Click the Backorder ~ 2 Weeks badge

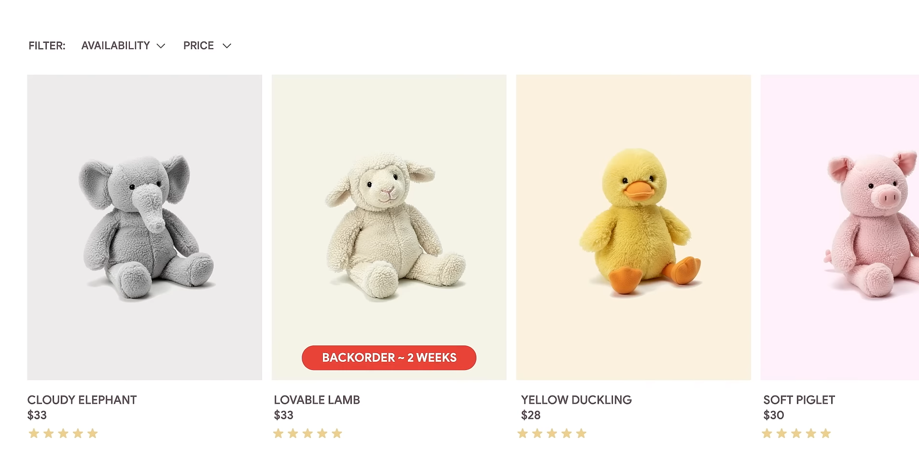point(389,358)
